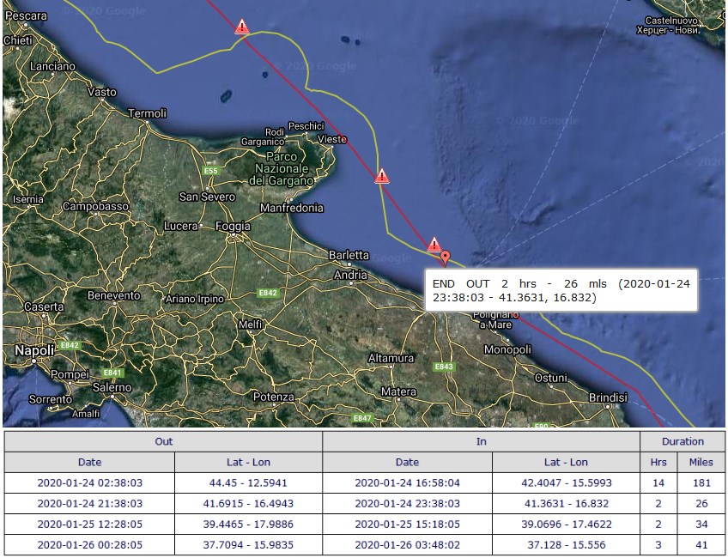728x558 pixels.
Task: Select out date 2020-01-24 02:38:03
Action: [89, 482]
